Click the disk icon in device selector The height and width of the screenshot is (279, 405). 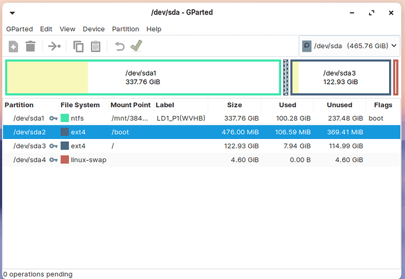click(x=306, y=46)
